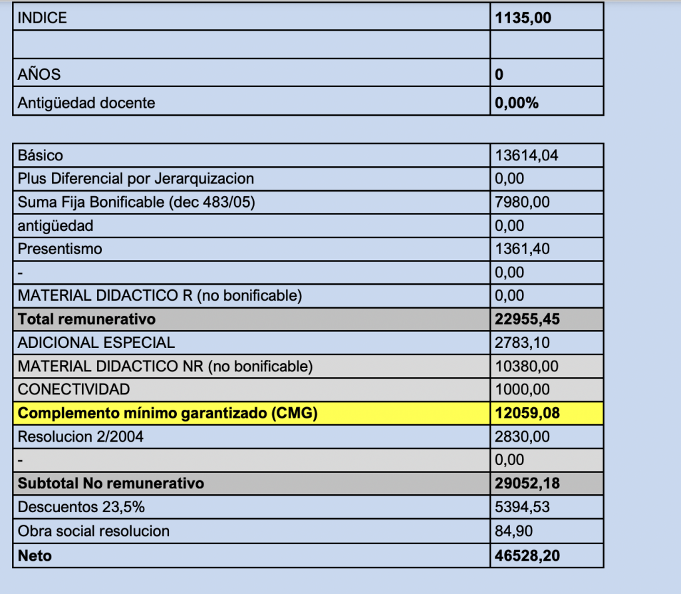This screenshot has width=681, height=594.
Task: Click the AÑOS value 0
Action: coord(499,74)
